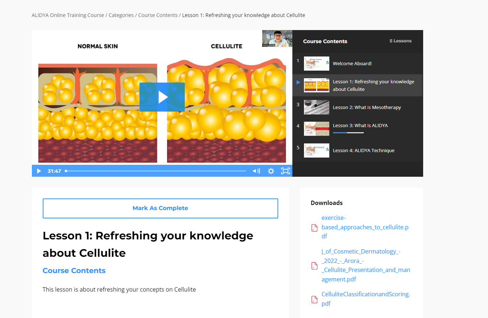Click the Lesson 2 Mesotherapy thumbnail

coord(317,107)
